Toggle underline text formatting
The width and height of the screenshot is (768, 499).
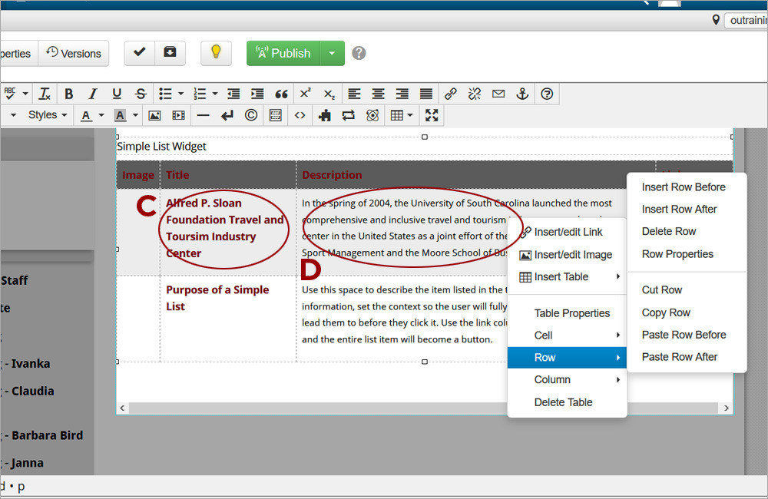[x=117, y=94]
